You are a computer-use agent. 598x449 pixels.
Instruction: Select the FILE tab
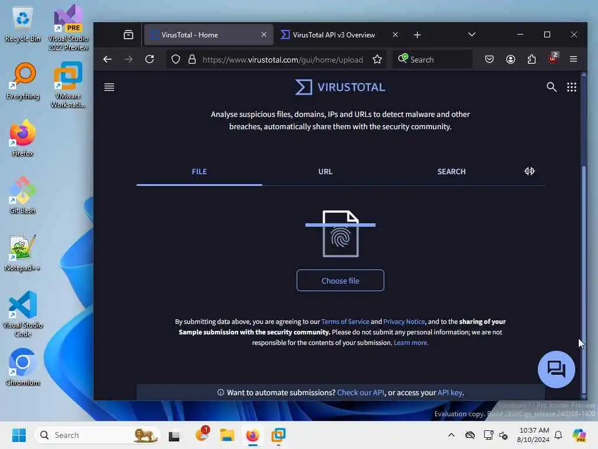pos(199,171)
